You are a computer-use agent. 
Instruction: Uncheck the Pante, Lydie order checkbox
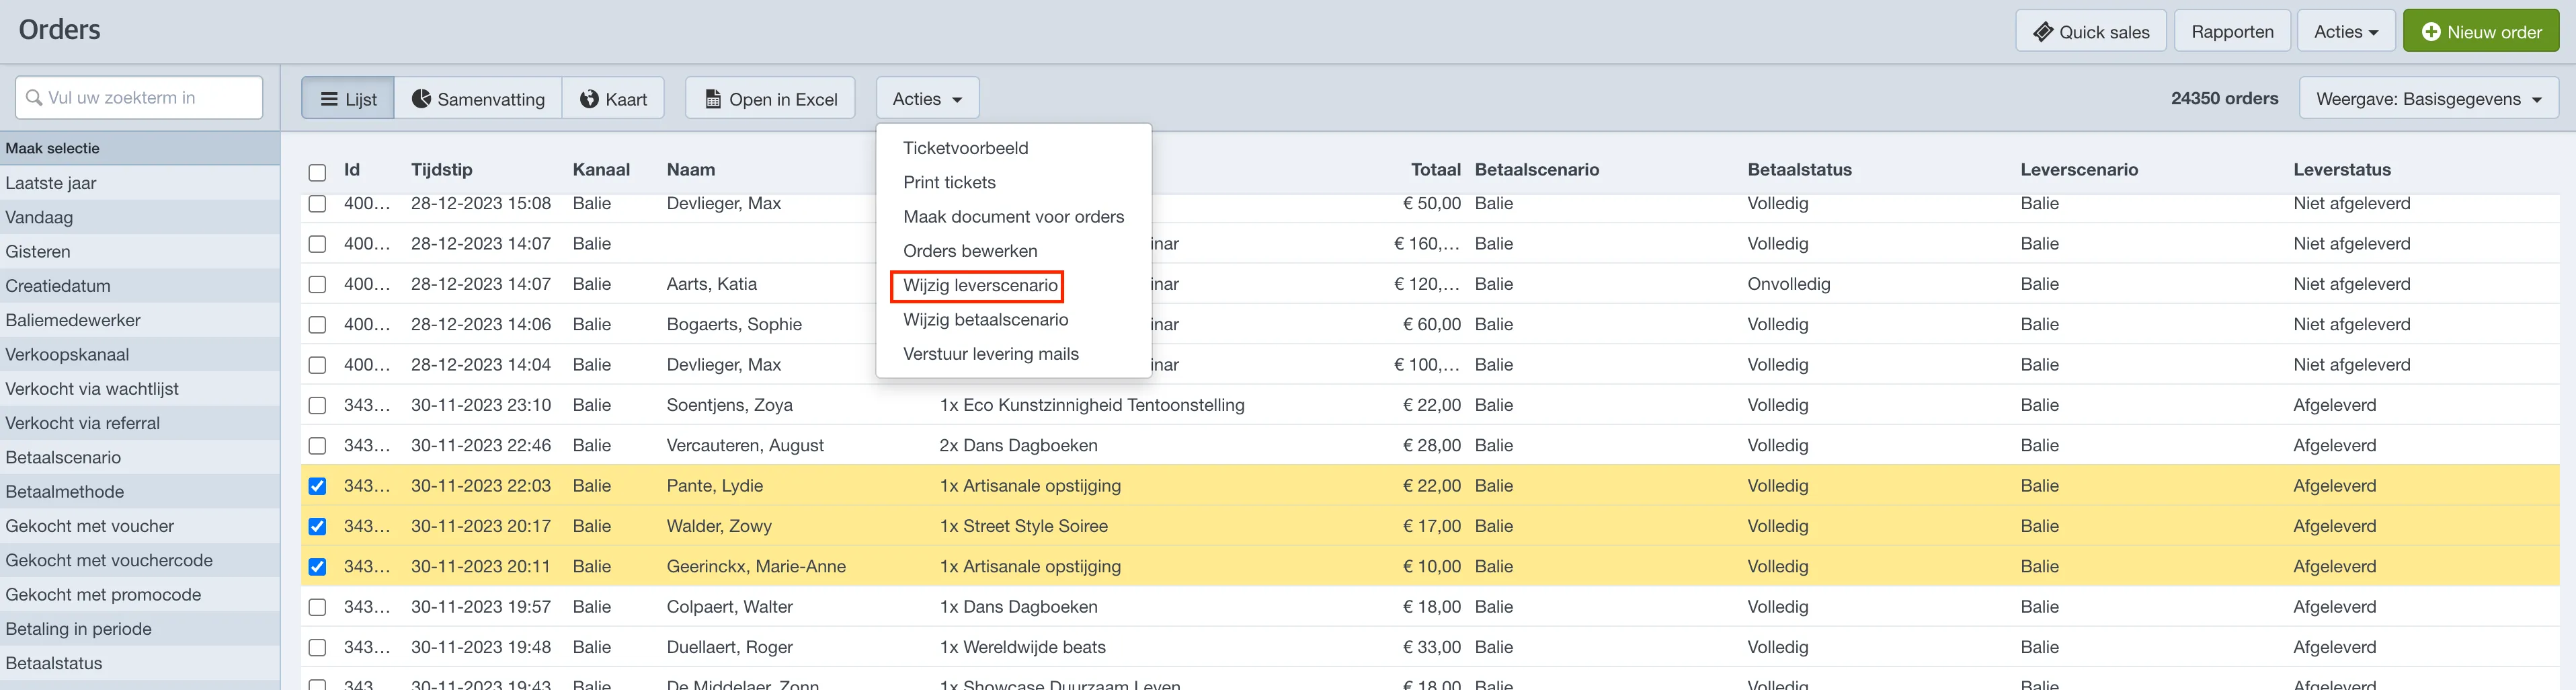[317, 486]
